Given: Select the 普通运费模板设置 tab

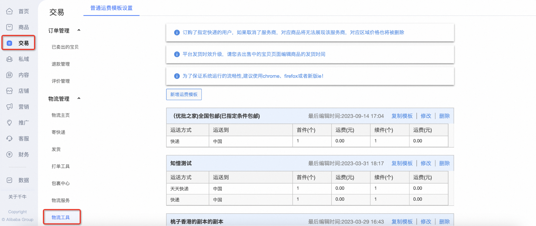Looking at the screenshot, I should click(111, 8).
